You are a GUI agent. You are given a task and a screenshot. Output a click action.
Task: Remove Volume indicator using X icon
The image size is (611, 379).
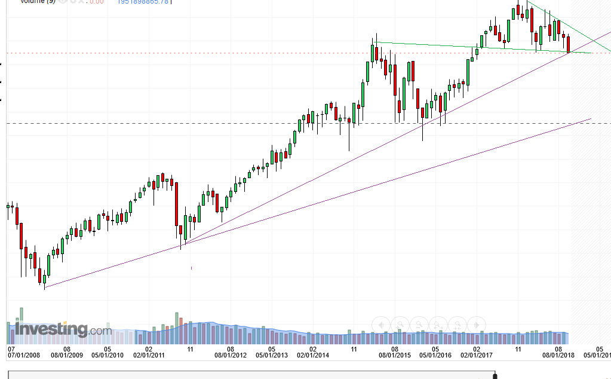click(80, 2)
